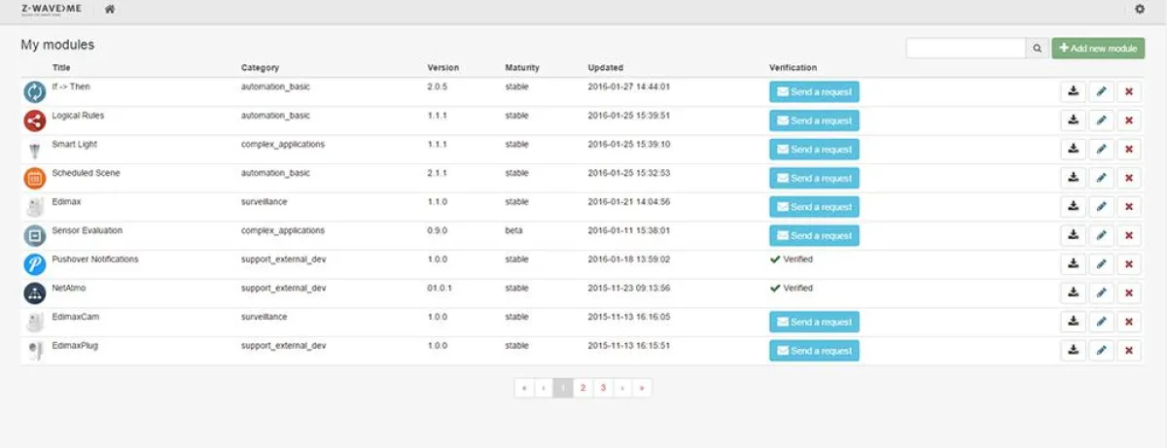Edit the Smart Light module
Viewport: 1167px width, 448px height.
coord(1101,150)
